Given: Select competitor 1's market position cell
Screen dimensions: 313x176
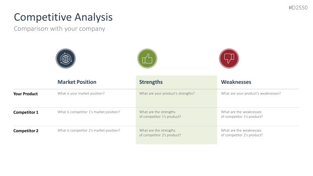Looking at the screenshot, I should click(x=89, y=112).
